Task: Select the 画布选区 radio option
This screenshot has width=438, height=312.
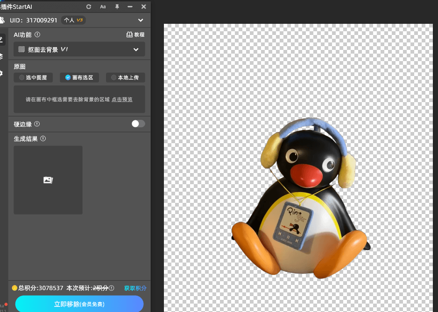Action: pyautogui.click(x=79, y=77)
